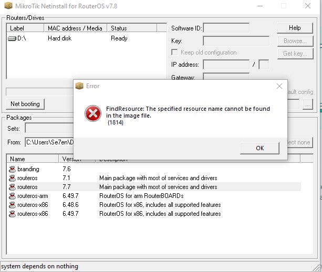Click OK in the Error dialog
Screen dimensions: 322x272
(x=259, y=148)
